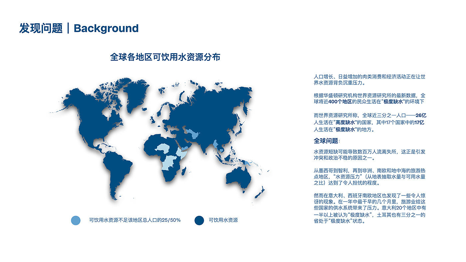
Task: Click the paragraph starting "水资源短缺可能导致"
Action: click(369, 155)
